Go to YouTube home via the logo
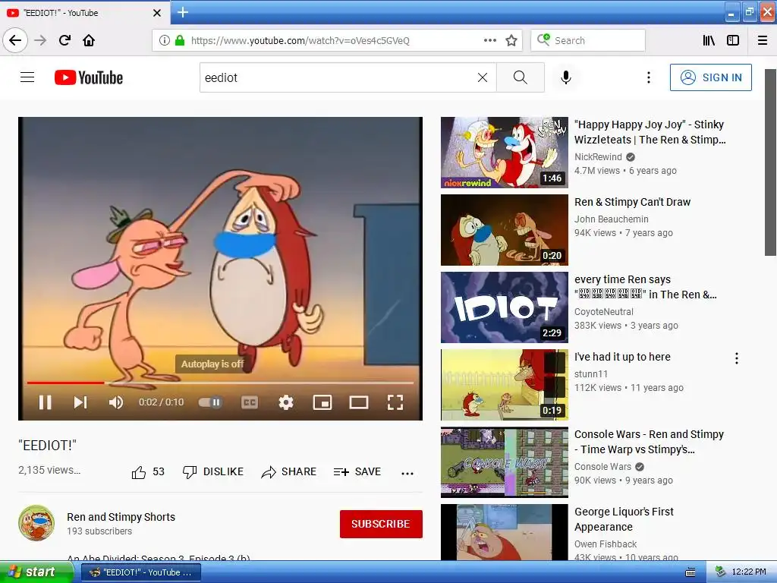777x583 pixels. (89, 77)
